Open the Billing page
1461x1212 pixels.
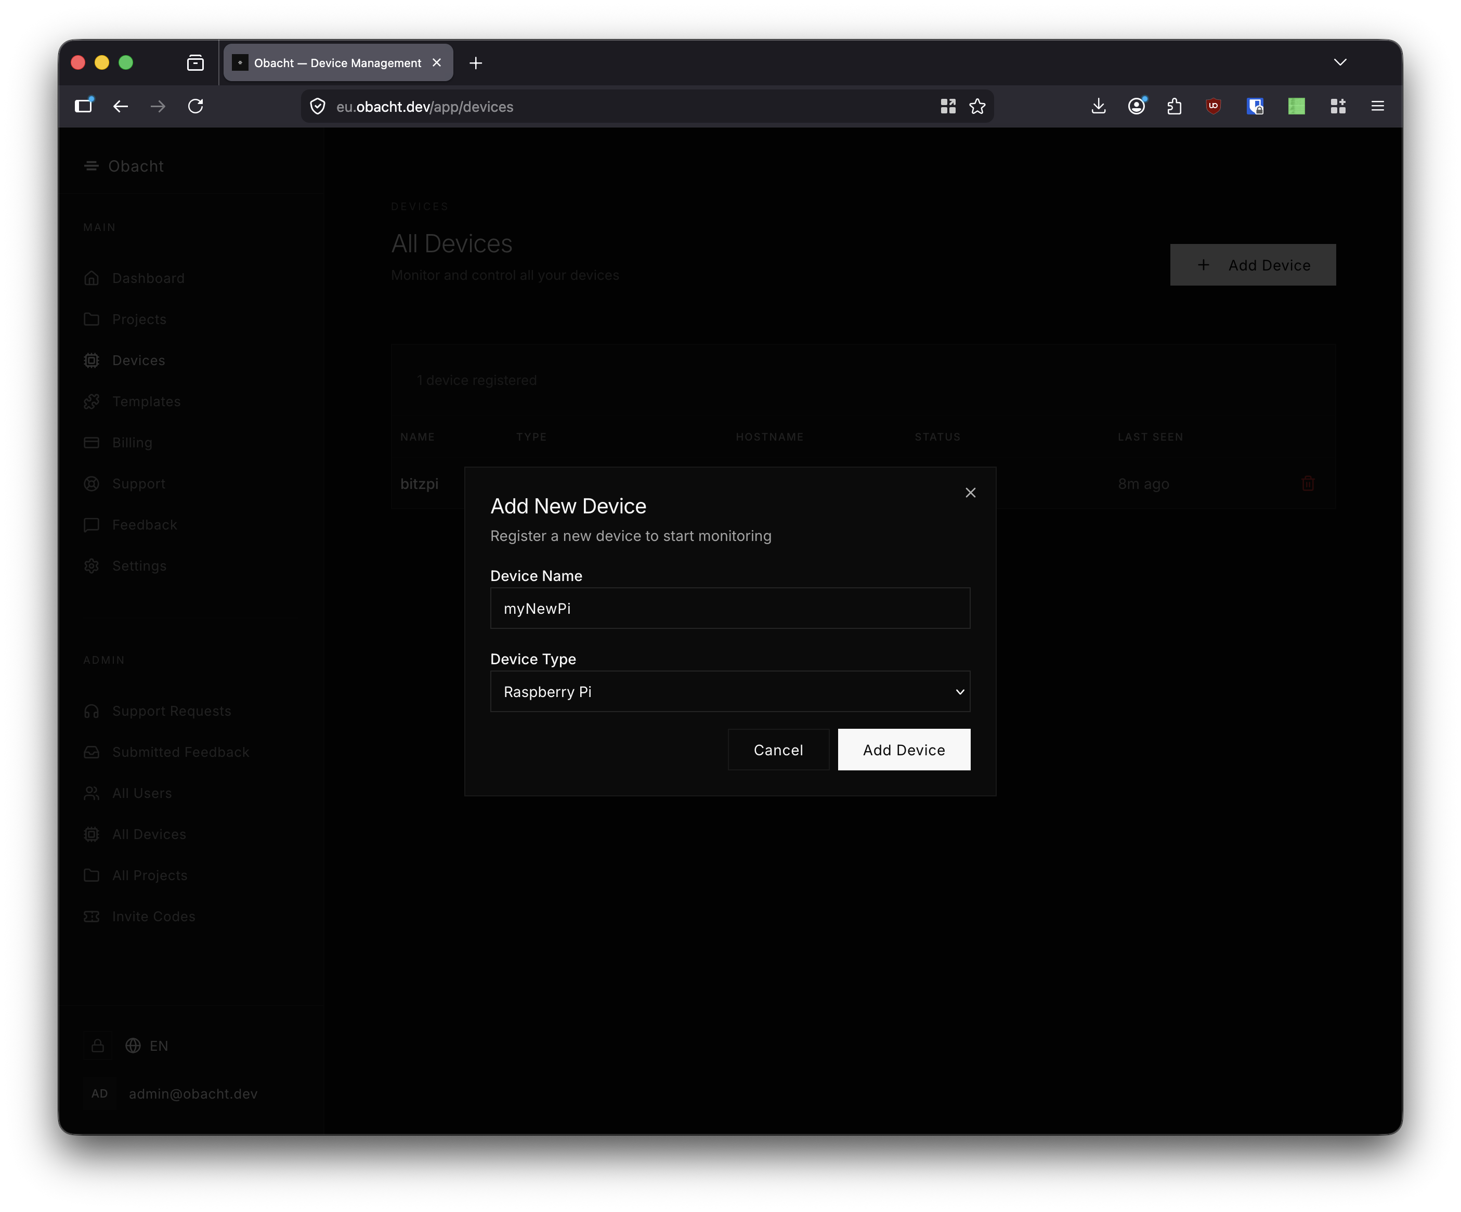click(x=132, y=442)
